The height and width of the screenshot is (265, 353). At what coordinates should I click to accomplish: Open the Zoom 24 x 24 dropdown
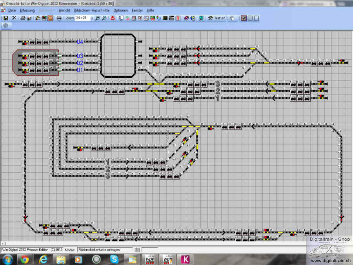click(92, 18)
